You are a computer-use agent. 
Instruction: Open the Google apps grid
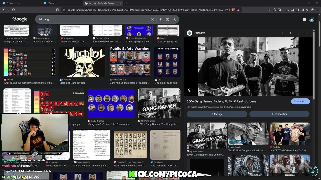(x=304, y=19)
